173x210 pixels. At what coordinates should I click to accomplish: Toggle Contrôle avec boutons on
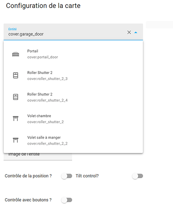coord(67,200)
